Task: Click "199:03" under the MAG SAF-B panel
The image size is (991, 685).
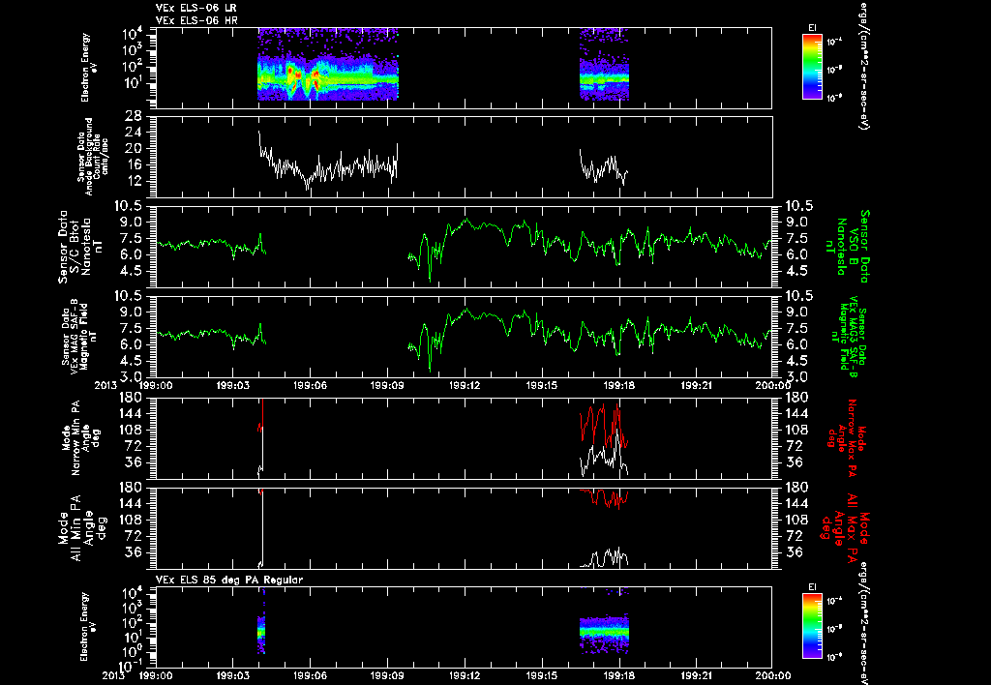Action: click(233, 385)
